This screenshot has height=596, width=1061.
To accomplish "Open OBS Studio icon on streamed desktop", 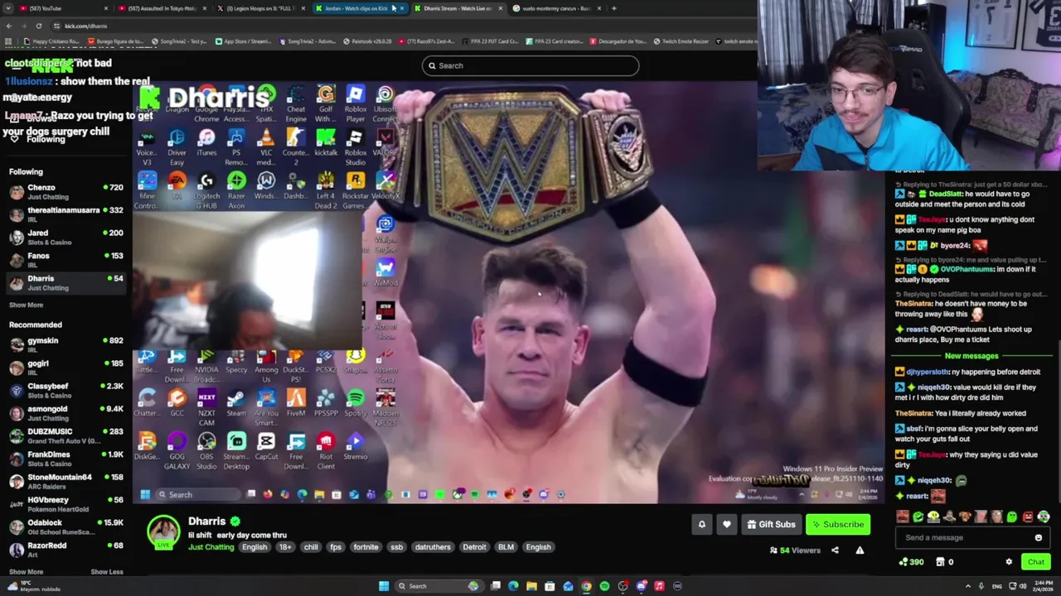I will pos(206,451).
